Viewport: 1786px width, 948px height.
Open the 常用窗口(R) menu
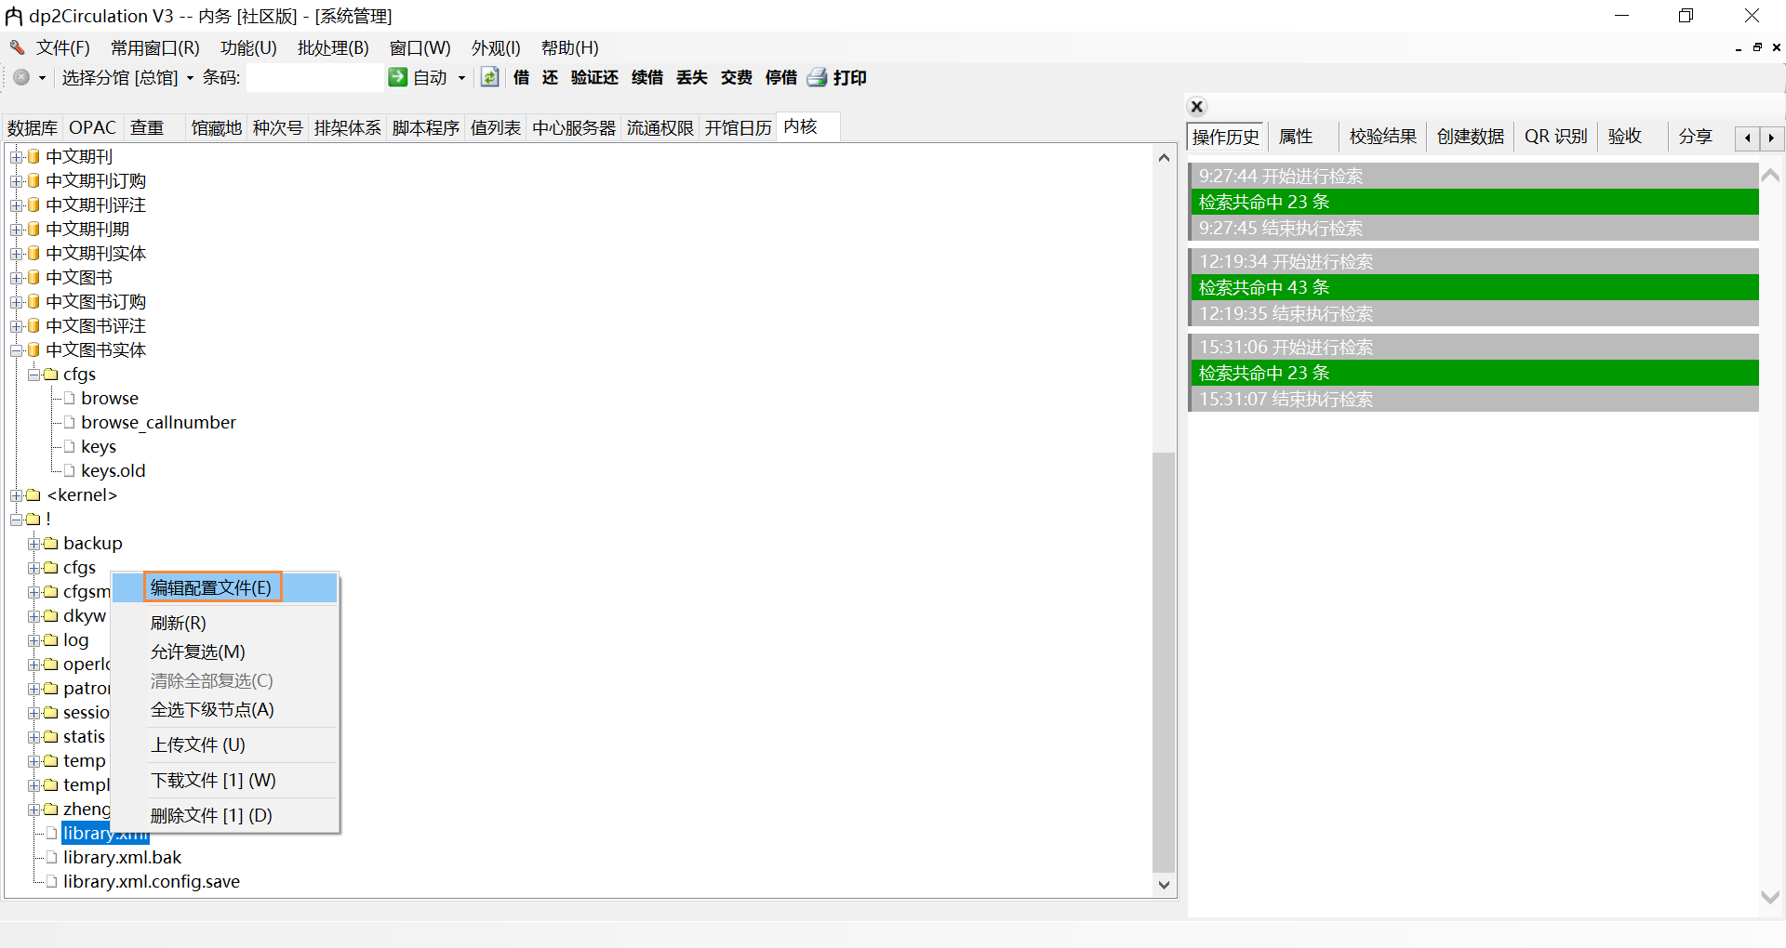154,47
